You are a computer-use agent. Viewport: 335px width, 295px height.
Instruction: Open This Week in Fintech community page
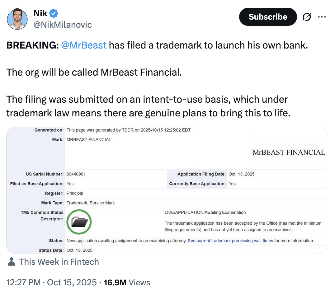tap(59, 261)
